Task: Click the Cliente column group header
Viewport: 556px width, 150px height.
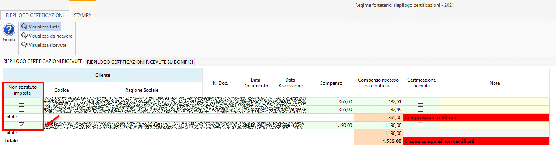Action: click(103, 75)
